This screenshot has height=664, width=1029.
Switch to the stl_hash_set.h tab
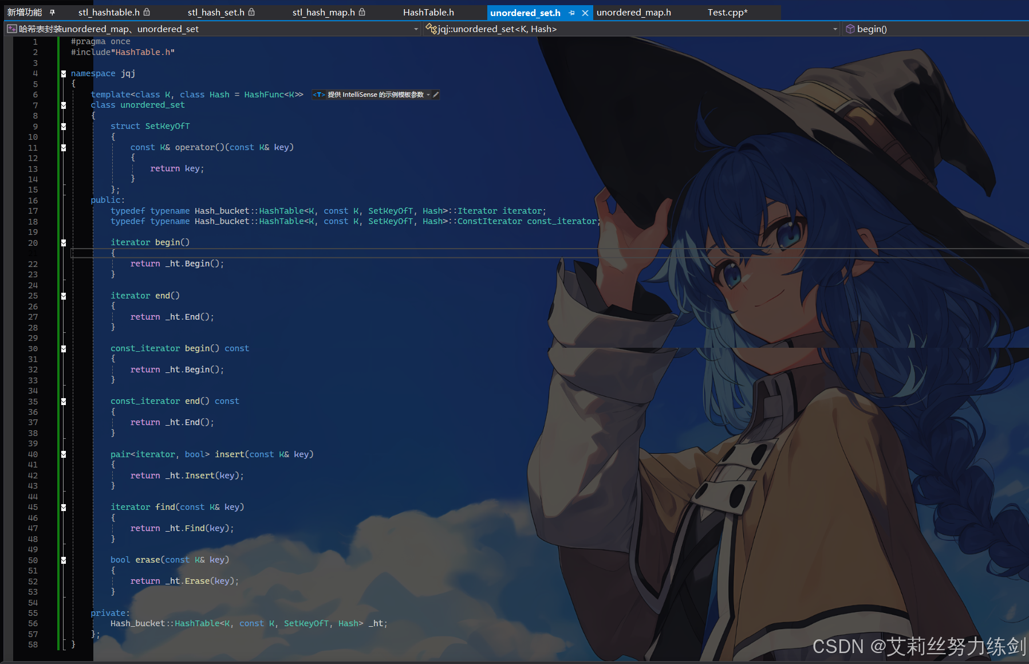click(x=216, y=12)
